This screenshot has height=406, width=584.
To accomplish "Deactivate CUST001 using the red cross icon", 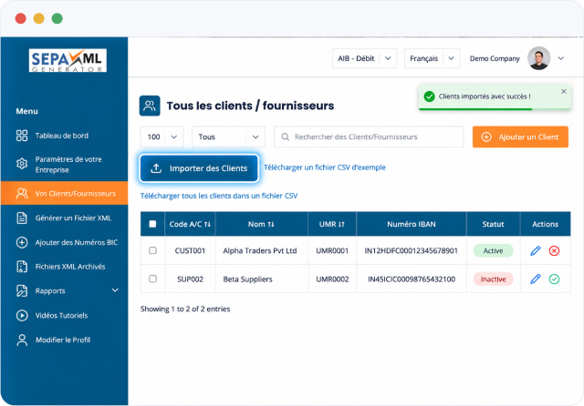I will pos(554,250).
